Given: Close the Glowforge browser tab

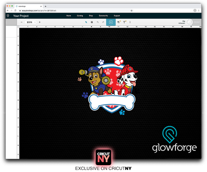Looking at the screenshot, I should coord(41,6).
